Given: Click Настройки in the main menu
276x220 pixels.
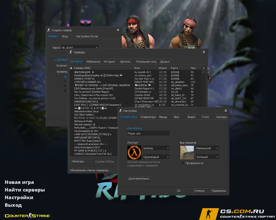Looking at the screenshot, I should click(x=19, y=197).
